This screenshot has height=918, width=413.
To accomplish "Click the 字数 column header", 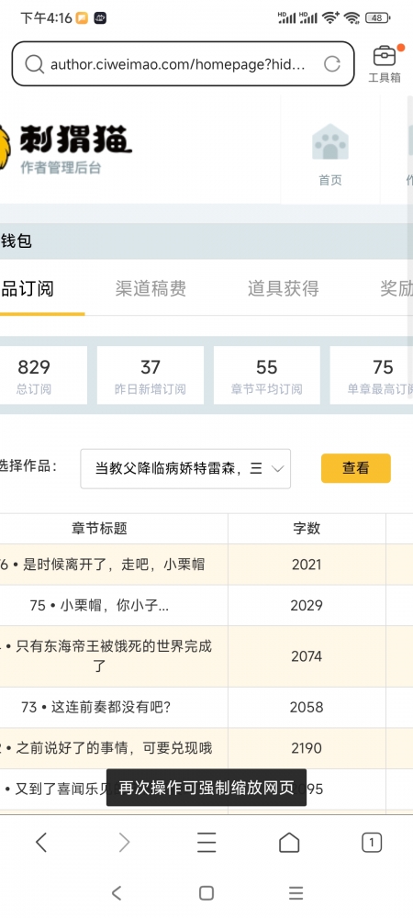I will [307, 528].
